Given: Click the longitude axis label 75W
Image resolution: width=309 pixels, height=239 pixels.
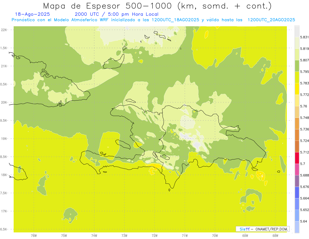Looking at the screenshot, I should point(64,236).
